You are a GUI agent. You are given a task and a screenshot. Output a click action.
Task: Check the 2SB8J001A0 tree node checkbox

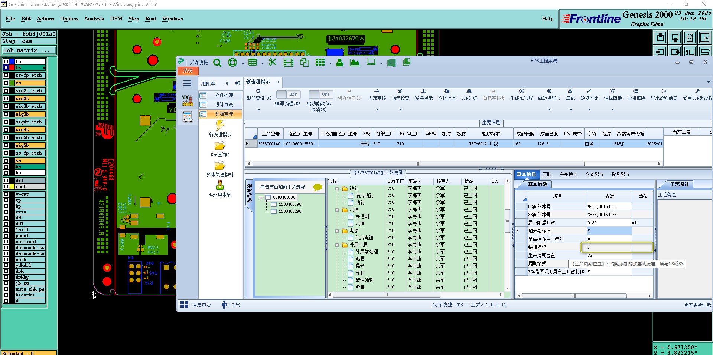[x=274, y=204]
